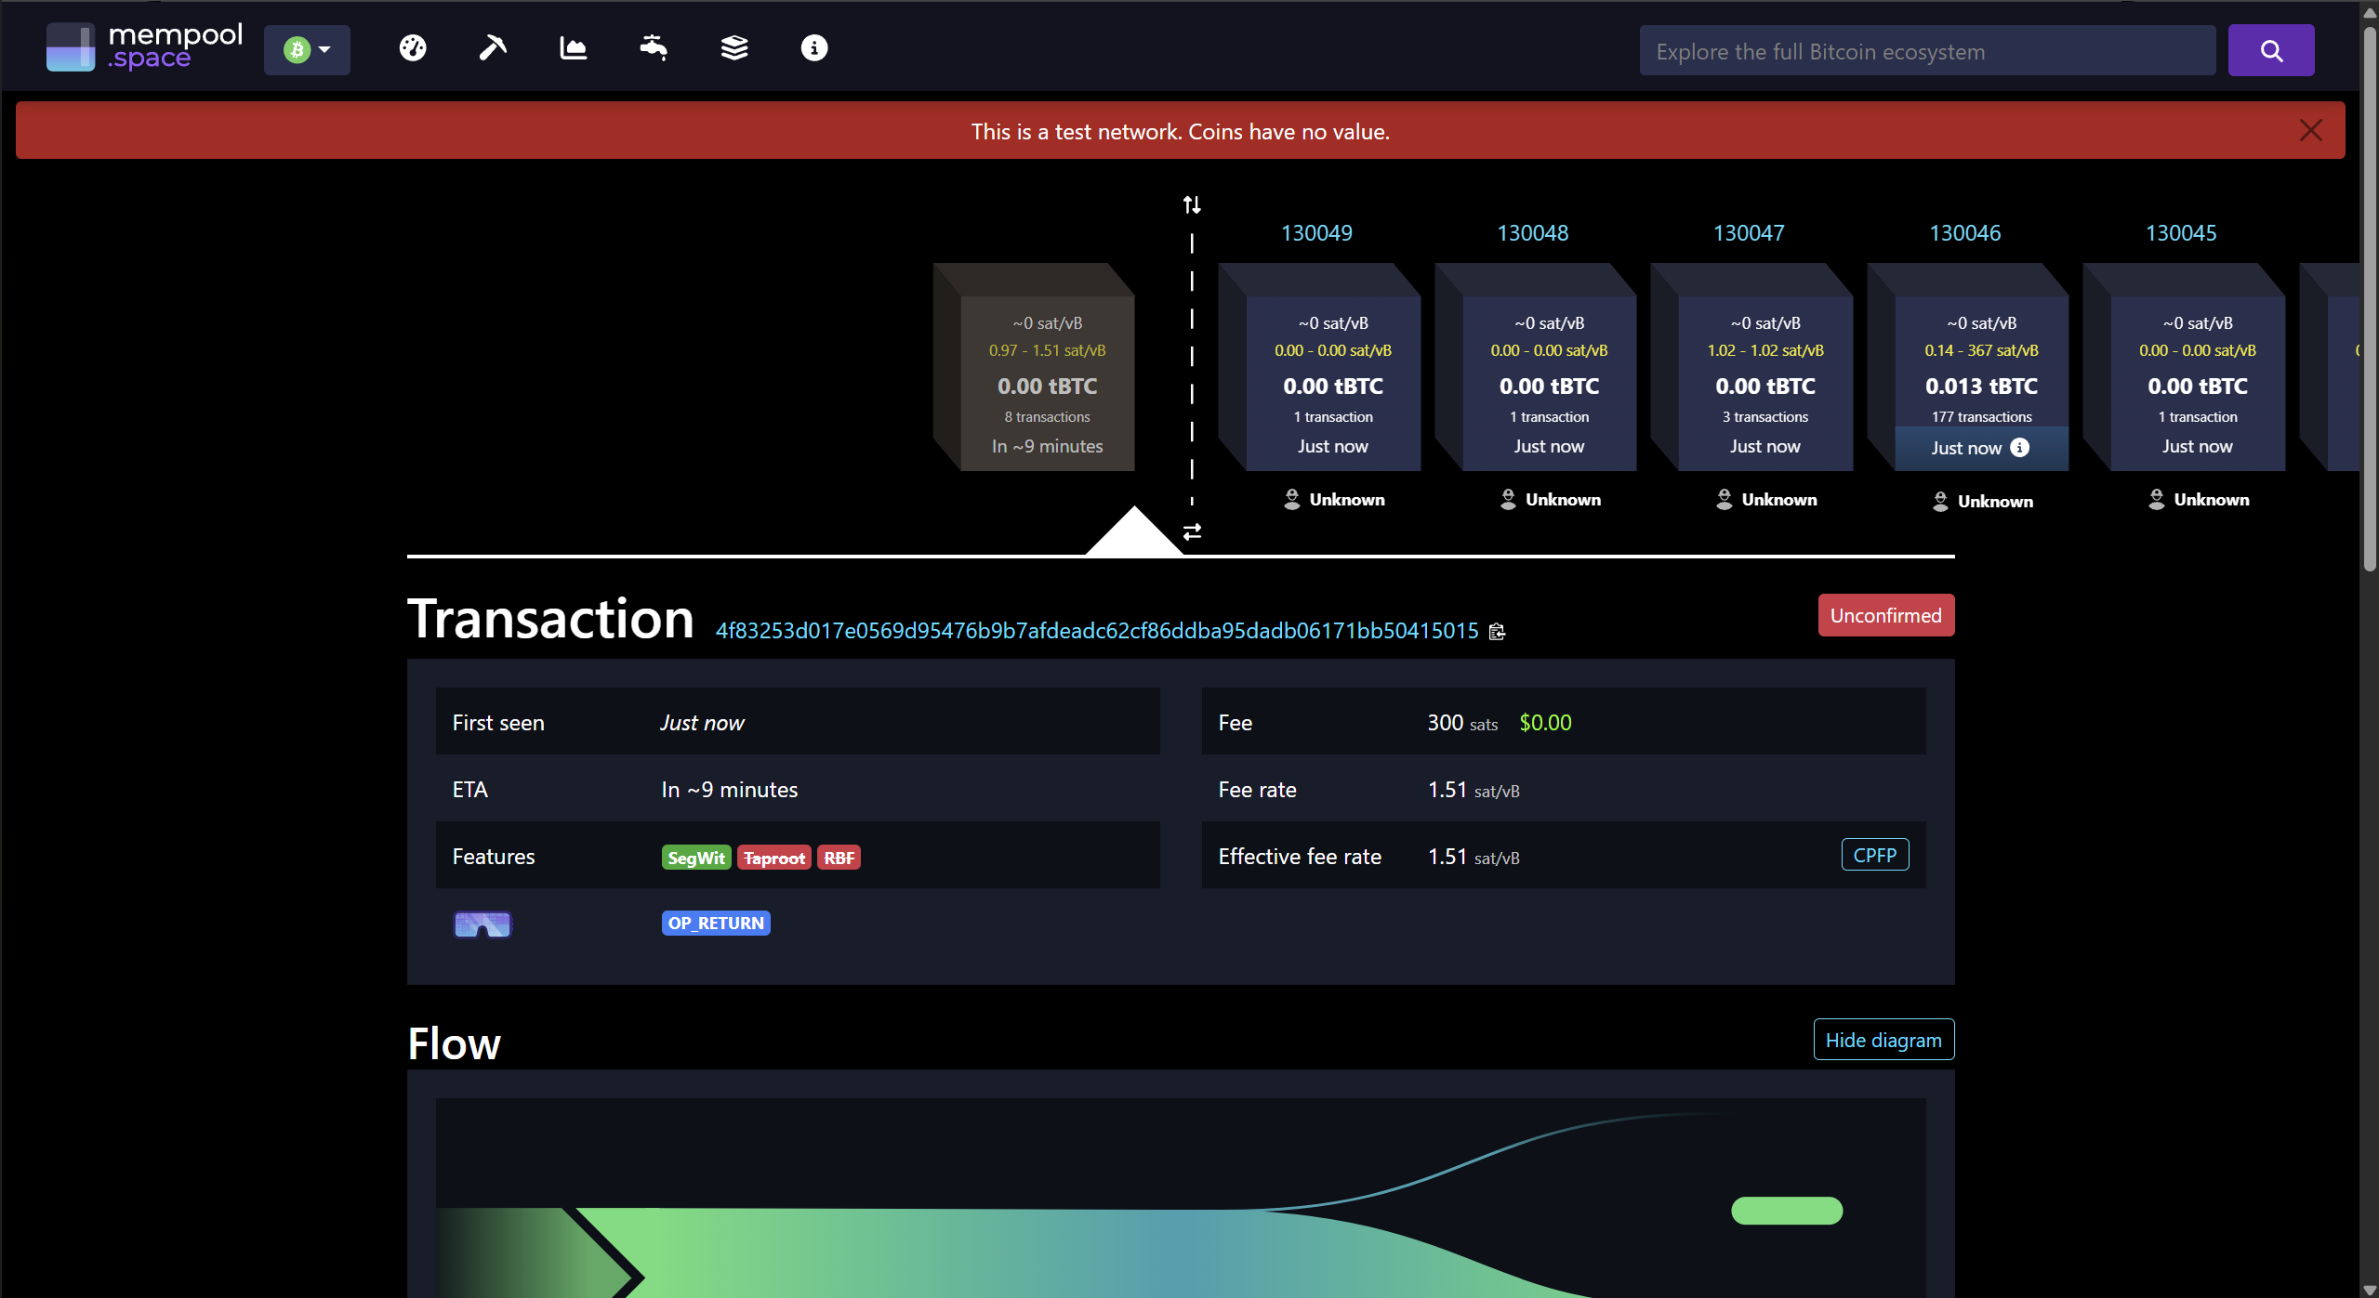
Task: Open the stacked layers icon
Action: click(x=734, y=48)
